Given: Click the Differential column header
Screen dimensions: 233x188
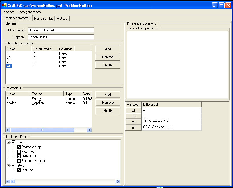Looking at the screenshot, I should pos(172,105).
